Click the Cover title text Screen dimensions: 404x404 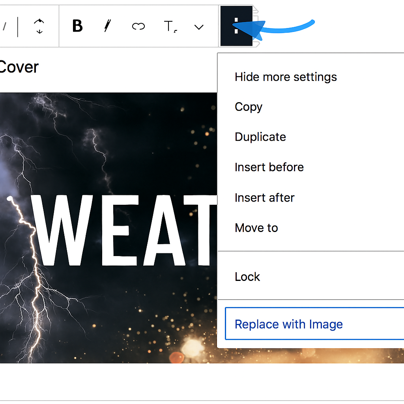(x=19, y=67)
